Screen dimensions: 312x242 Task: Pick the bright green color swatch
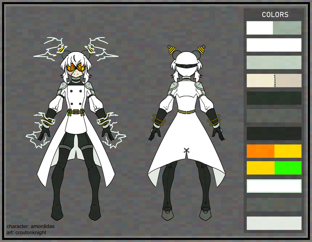tap(288, 168)
